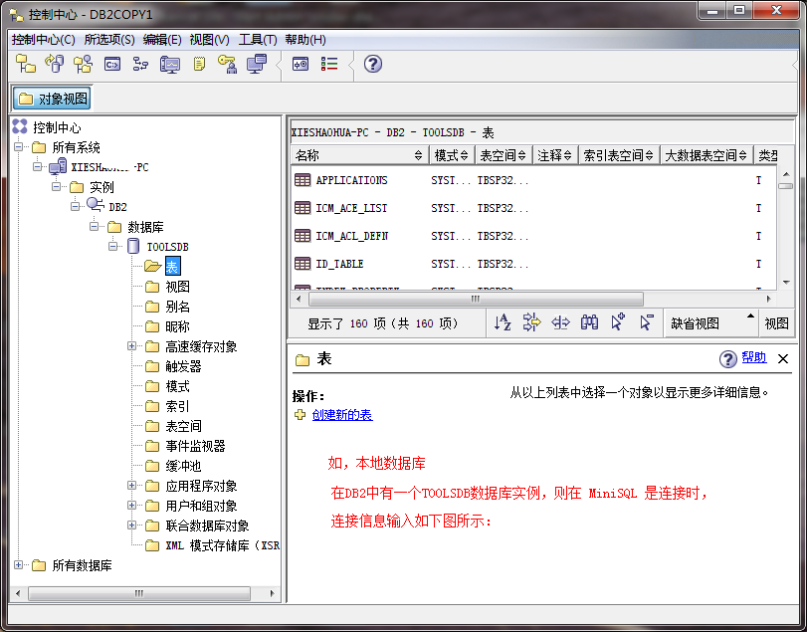Close the 表 details pane
The width and height of the screenshot is (807, 632).
[783, 359]
